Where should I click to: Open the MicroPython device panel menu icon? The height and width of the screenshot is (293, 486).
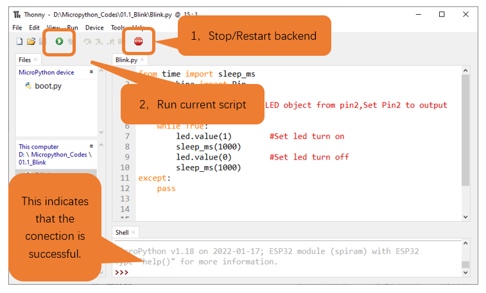91,72
